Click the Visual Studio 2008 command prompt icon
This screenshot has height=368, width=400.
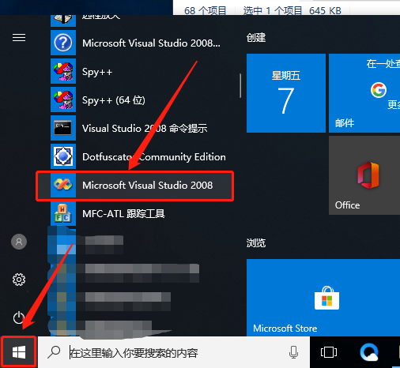63,128
